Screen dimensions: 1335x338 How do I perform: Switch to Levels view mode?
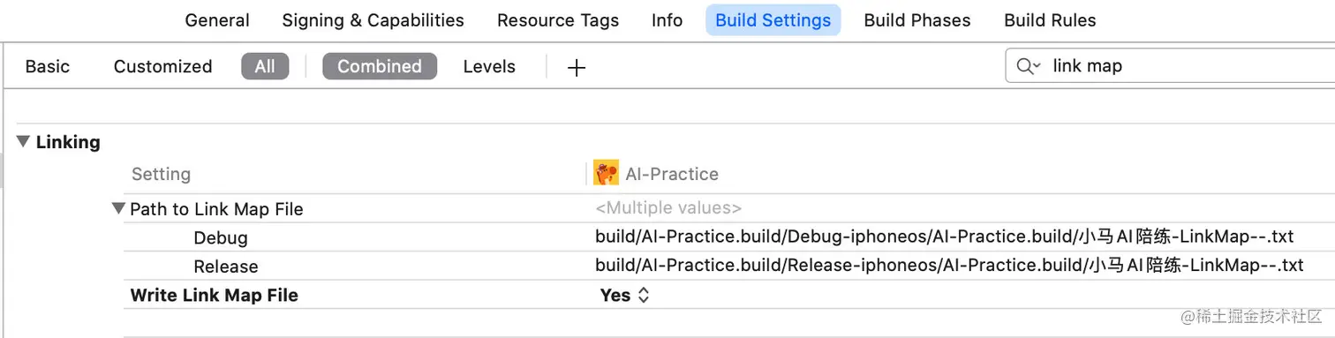point(489,66)
